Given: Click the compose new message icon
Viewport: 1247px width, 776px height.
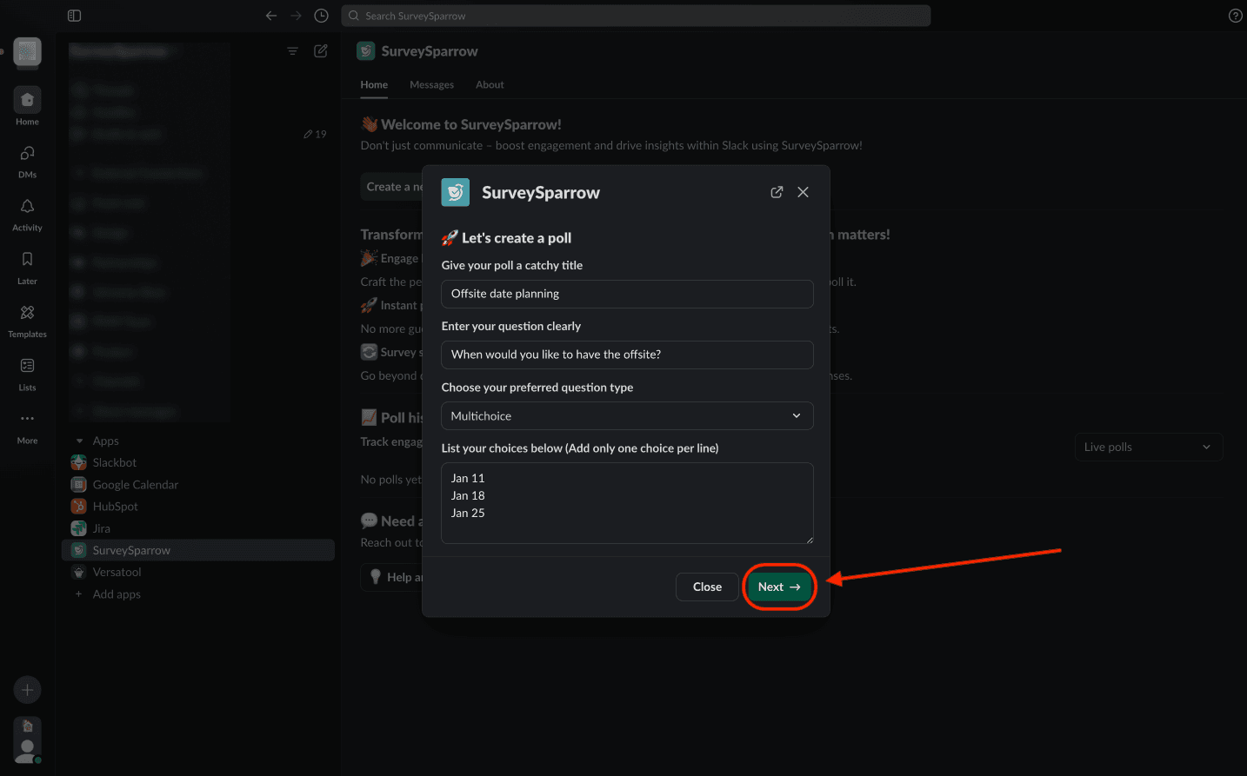Looking at the screenshot, I should pyautogui.click(x=321, y=51).
